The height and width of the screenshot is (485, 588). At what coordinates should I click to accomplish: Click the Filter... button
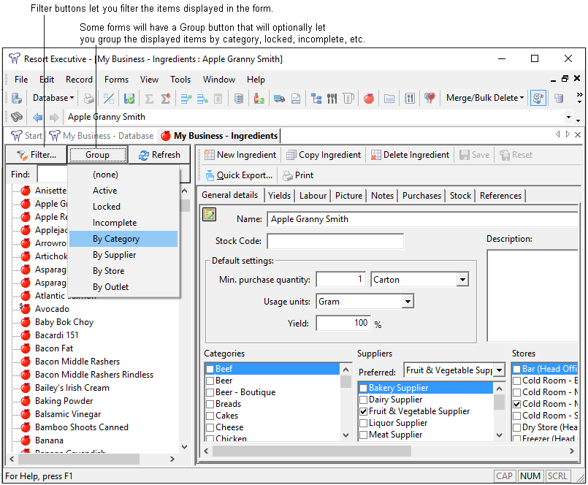[x=37, y=155]
